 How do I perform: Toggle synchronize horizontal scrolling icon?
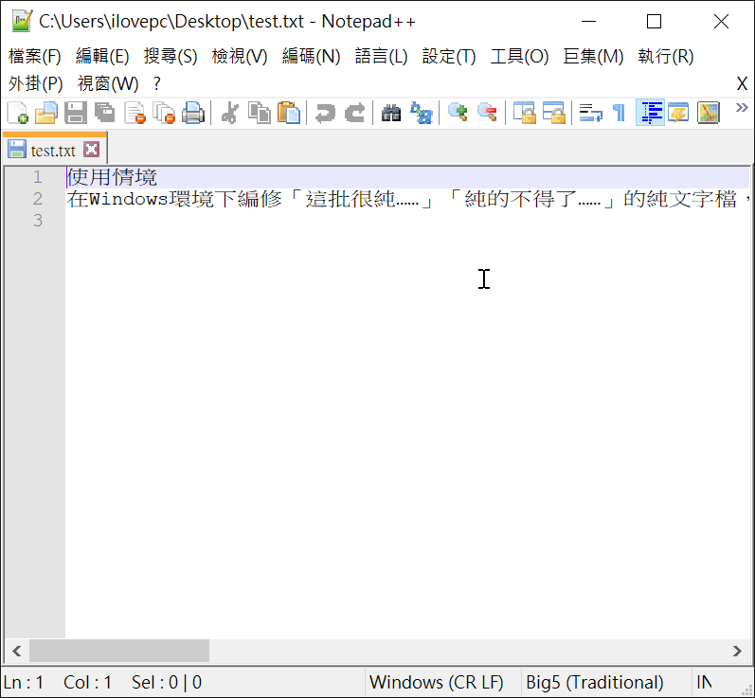(x=554, y=113)
